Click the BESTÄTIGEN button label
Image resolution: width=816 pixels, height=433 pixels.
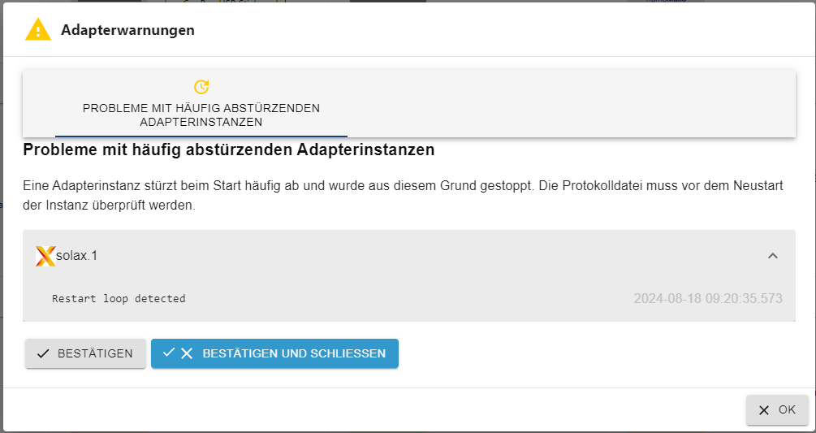tap(95, 354)
